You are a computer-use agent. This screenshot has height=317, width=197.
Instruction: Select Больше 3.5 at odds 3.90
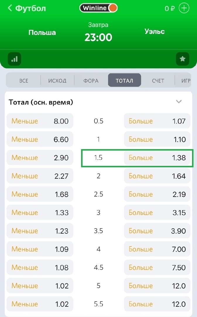(157, 231)
